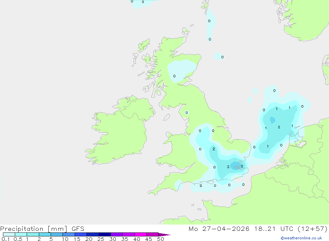Choose the 10–15 mm legend color swatch
The image size is (329, 241).
[x=69, y=234]
